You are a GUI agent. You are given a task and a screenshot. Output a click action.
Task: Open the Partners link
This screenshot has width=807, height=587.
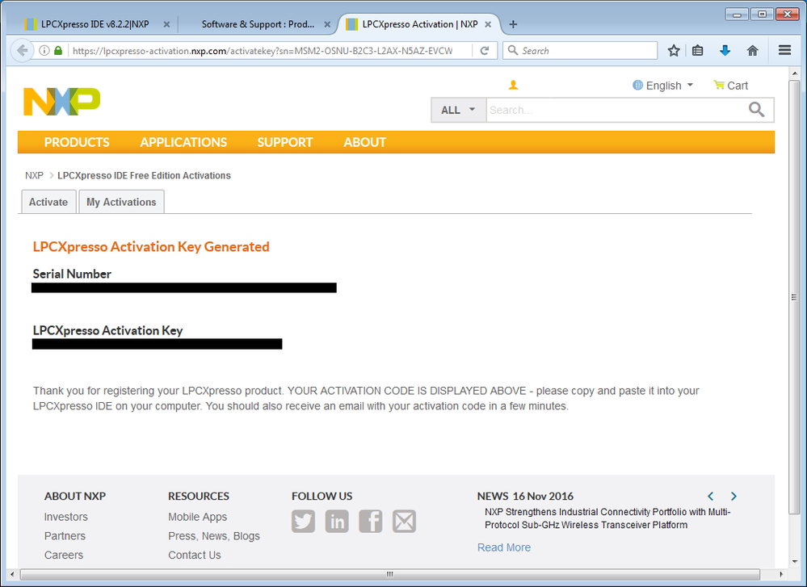pyautogui.click(x=65, y=535)
